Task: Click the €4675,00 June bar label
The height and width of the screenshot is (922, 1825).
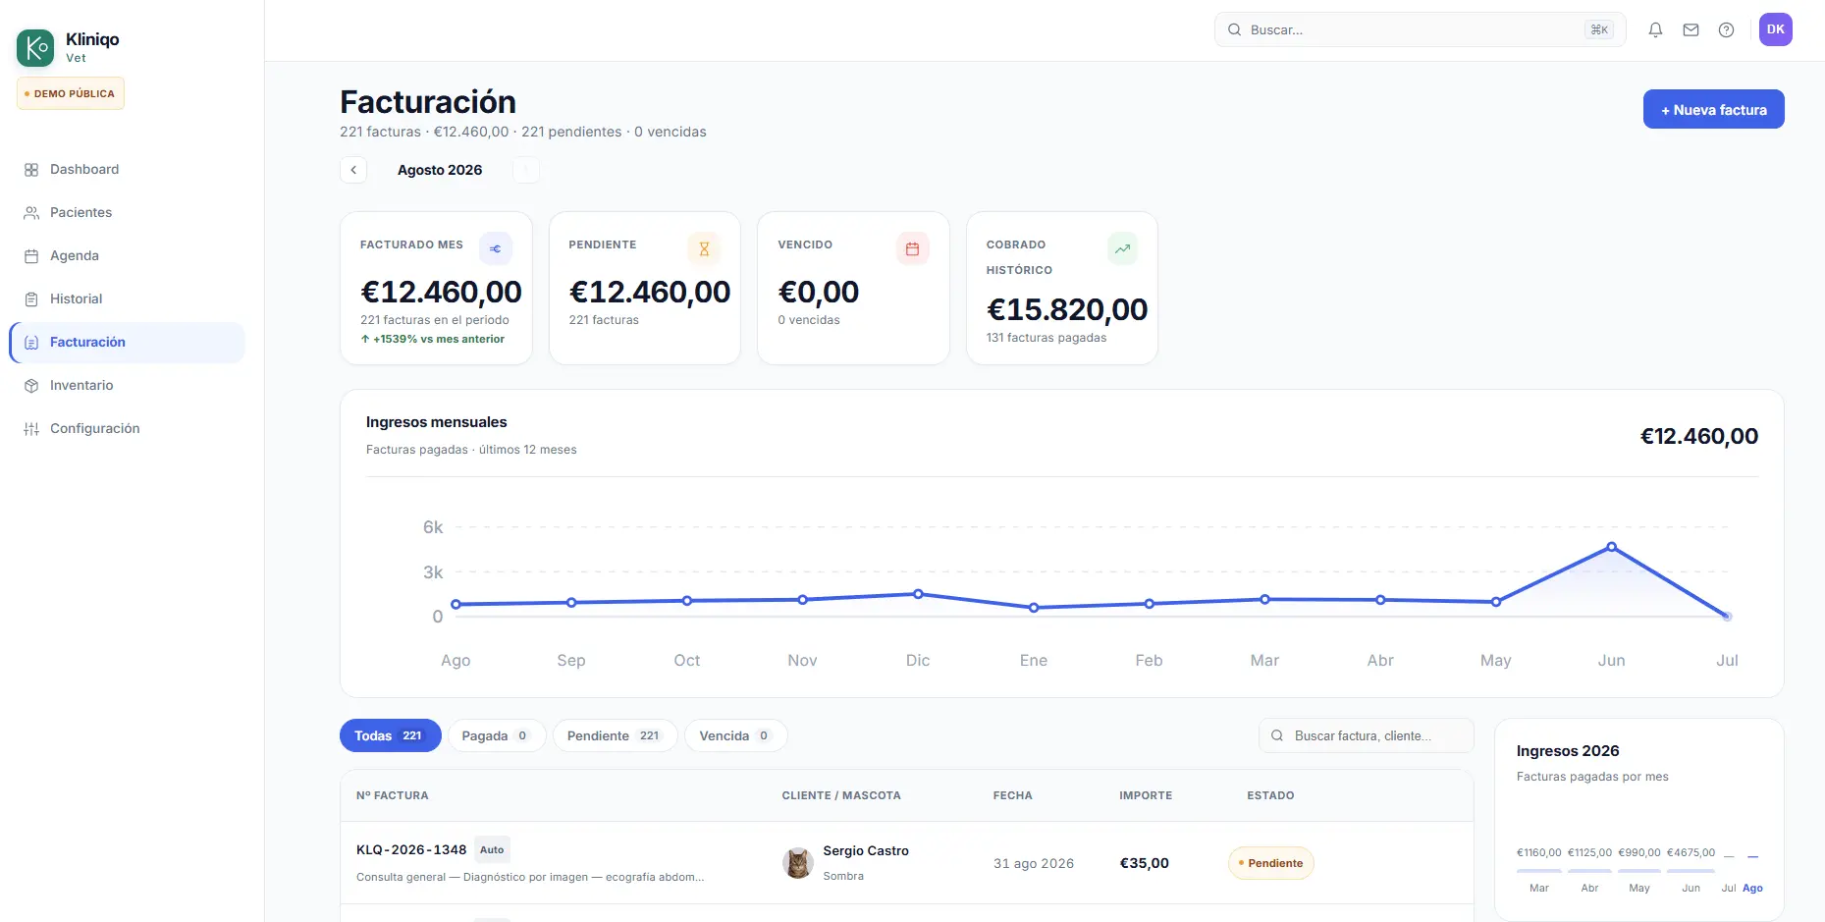Action: pyautogui.click(x=1691, y=852)
